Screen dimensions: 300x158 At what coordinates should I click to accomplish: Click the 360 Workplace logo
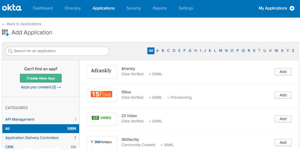pyautogui.click(x=101, y=142)
